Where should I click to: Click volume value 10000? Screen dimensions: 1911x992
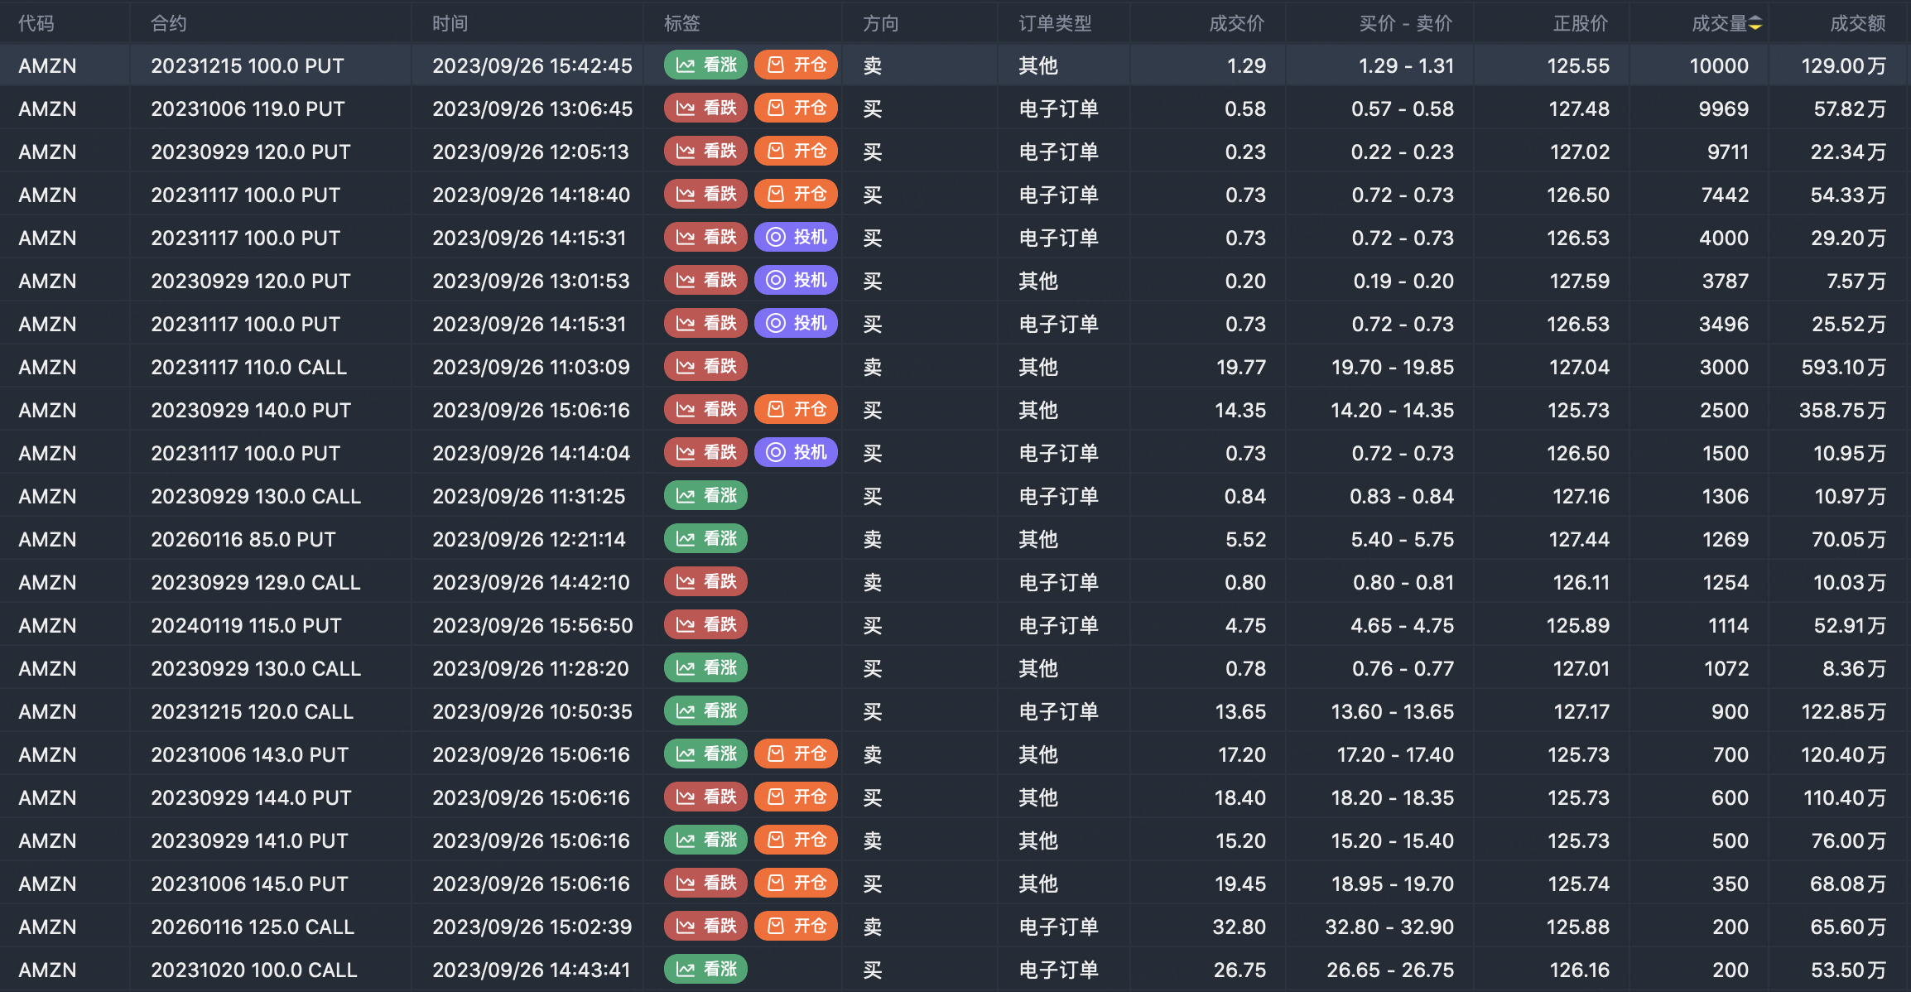click(1719, 65)
